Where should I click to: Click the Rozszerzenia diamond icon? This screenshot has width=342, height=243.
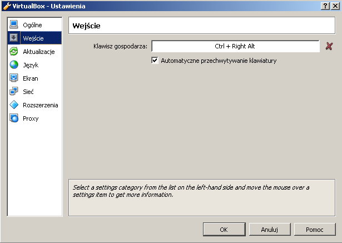pos(14,105)
